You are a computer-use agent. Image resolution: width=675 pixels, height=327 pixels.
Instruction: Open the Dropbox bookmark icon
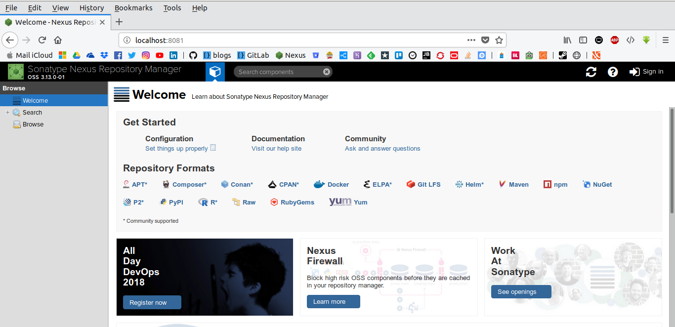pyautogui.click(x=104, y=55)
